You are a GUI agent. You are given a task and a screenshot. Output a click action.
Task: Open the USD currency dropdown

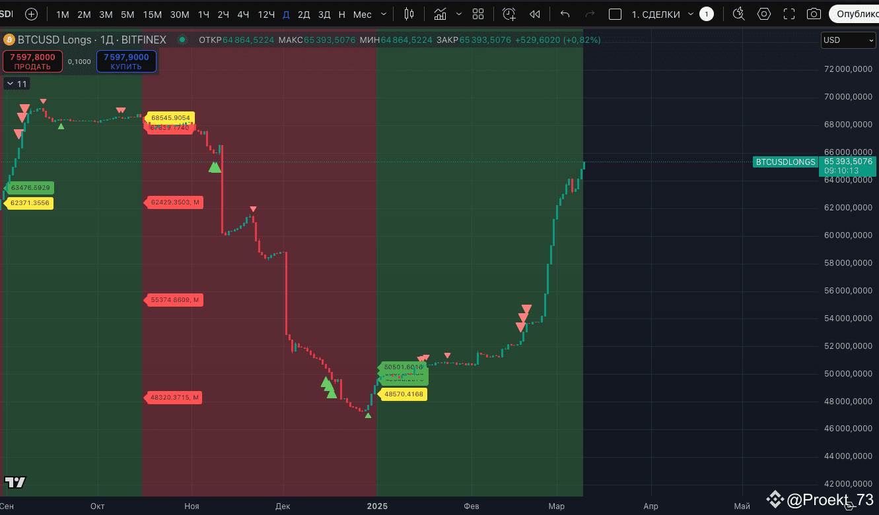pyautogui.click(x=848, y=40)
